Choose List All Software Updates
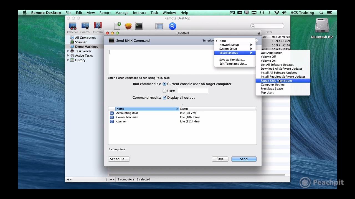Screen dimensions: 355x199 283,65
